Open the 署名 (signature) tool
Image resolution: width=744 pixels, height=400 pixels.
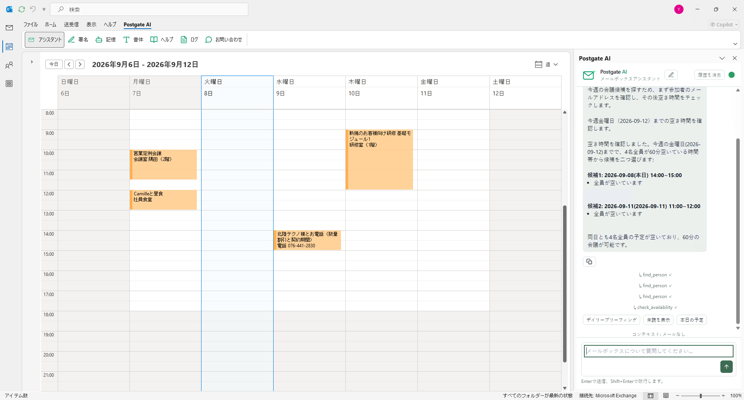pyautogui.click(x=78, y=40)
